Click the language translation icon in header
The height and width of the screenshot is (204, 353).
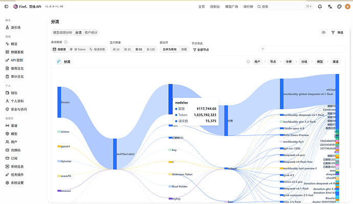(x=330, y=7)
